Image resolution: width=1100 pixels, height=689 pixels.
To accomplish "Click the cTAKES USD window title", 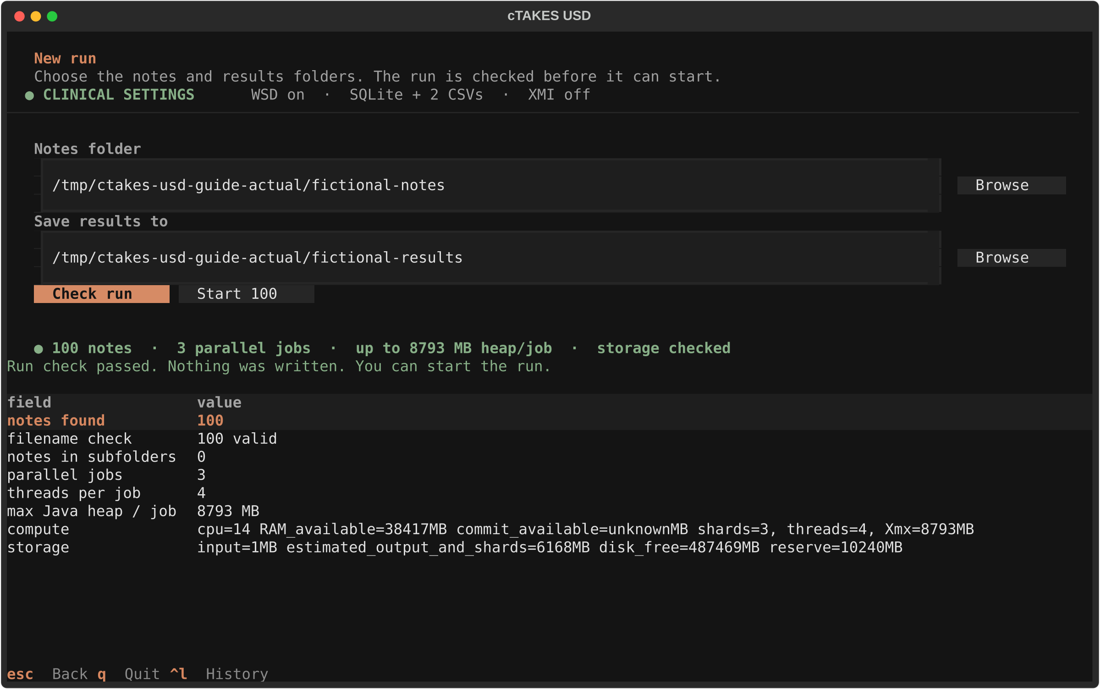I will point(549,16).
